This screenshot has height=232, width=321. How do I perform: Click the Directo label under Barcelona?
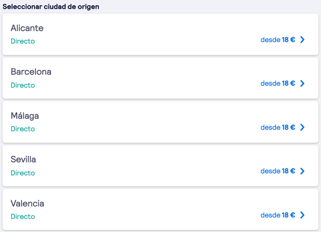pos(23,85)
